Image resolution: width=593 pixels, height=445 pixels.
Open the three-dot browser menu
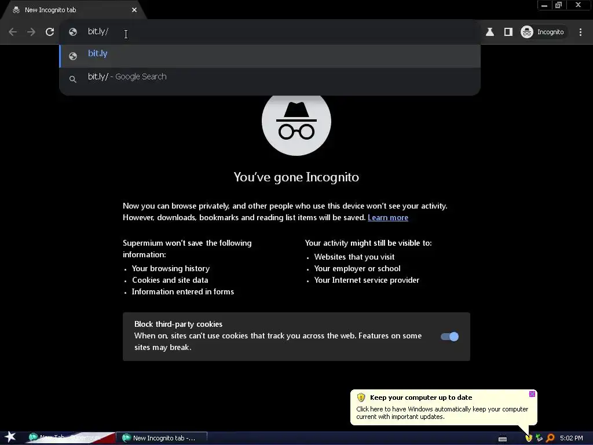coord(580,32)
